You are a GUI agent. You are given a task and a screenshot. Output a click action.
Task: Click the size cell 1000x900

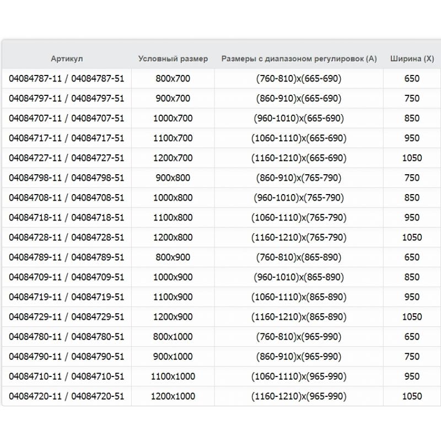click(173, 277)
